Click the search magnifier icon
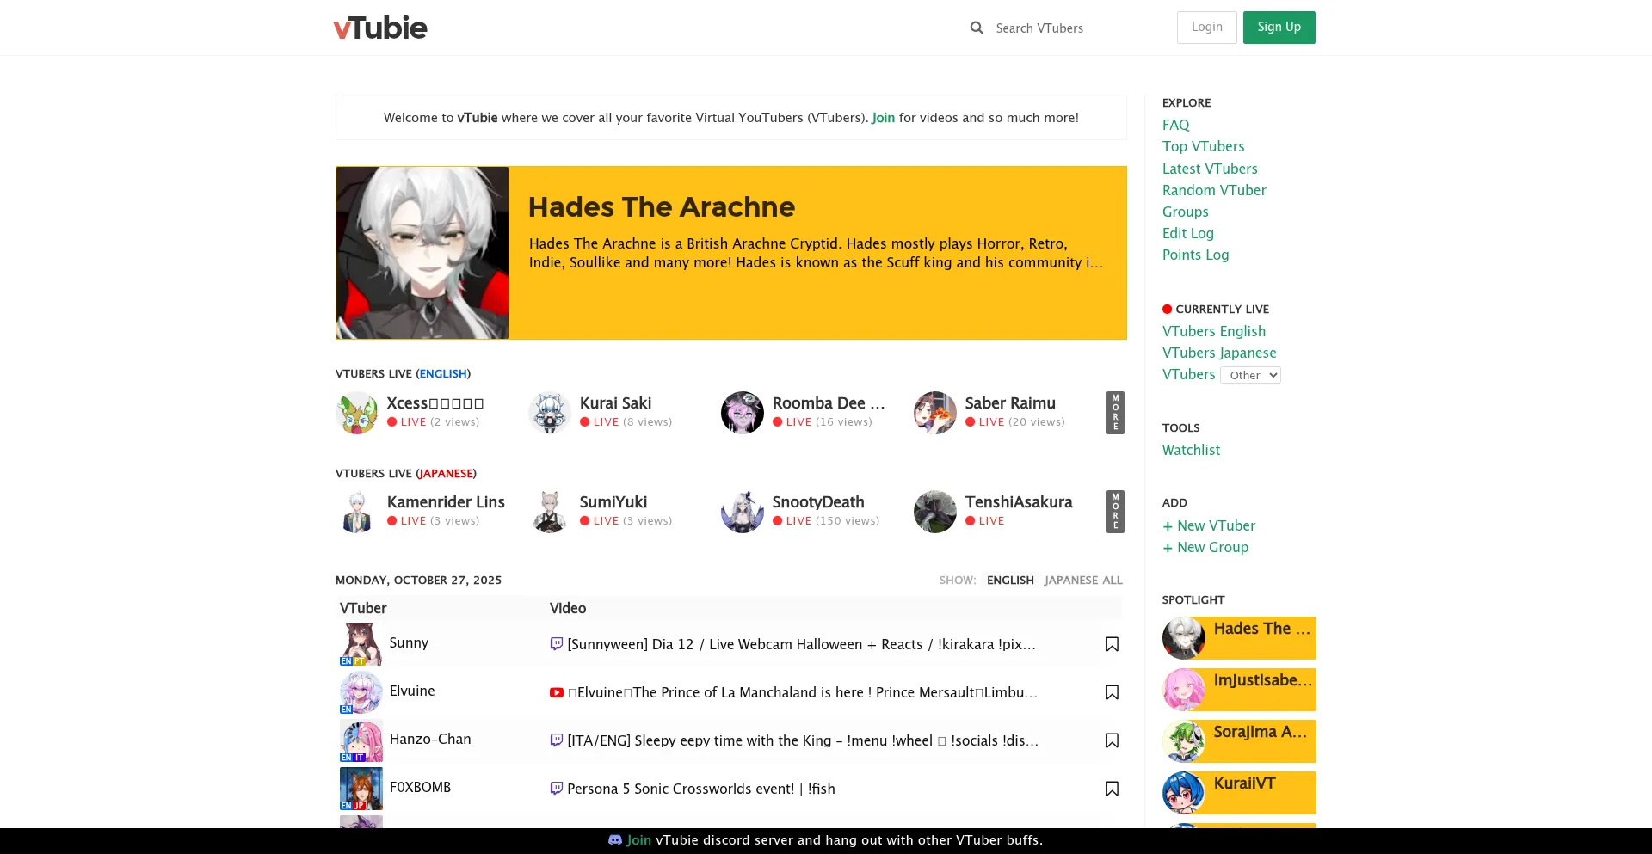The height and width of the screenshot is (854, 1652). (977, 28)
